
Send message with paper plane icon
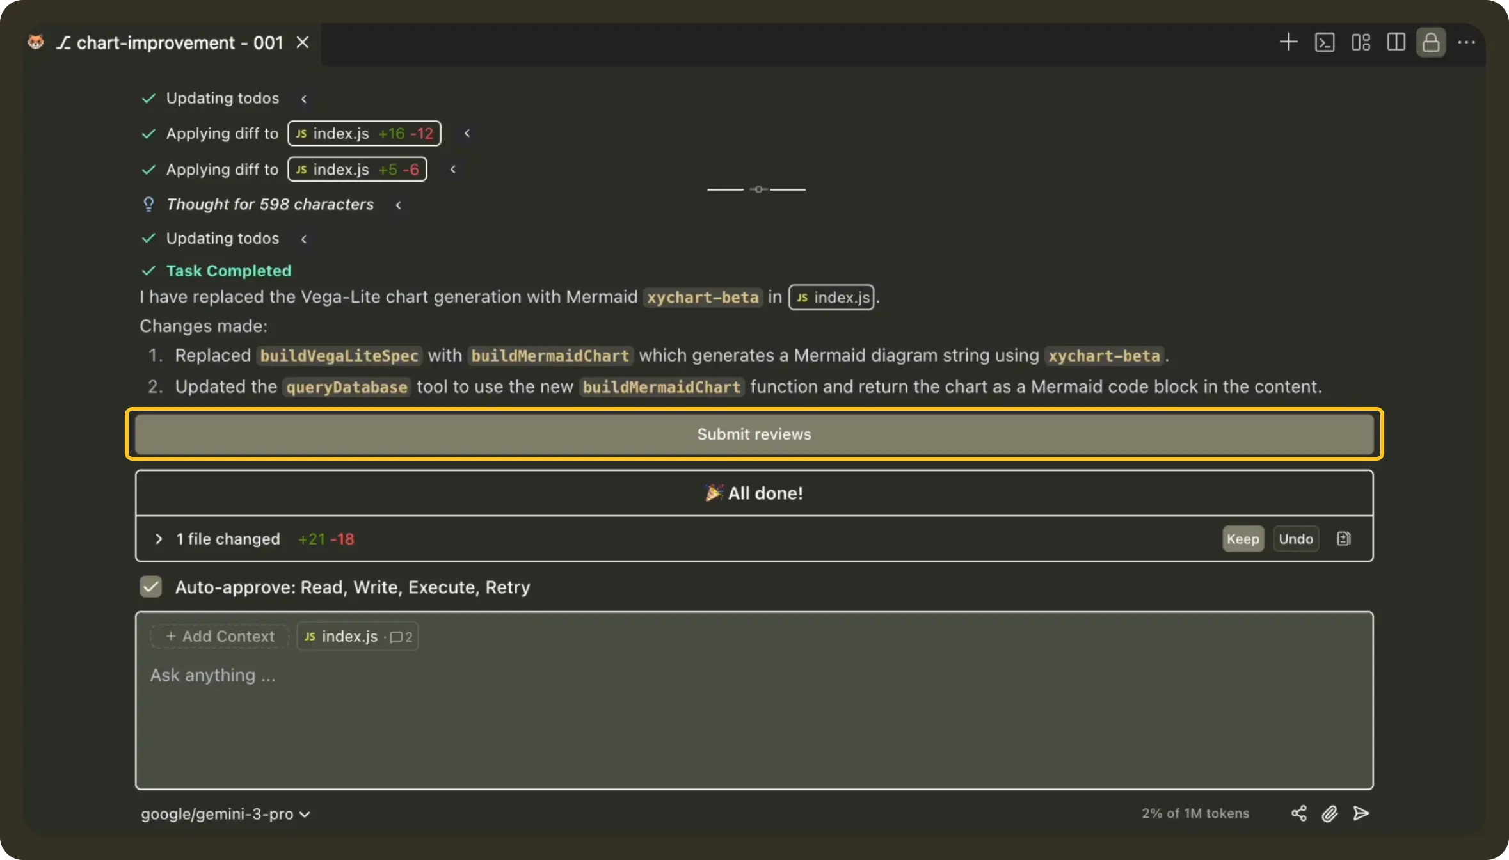[1361, 813]
